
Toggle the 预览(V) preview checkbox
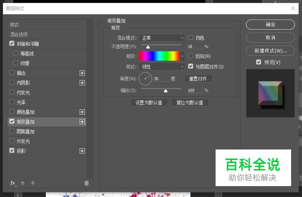pyautogui.click(x=259, y=62)
